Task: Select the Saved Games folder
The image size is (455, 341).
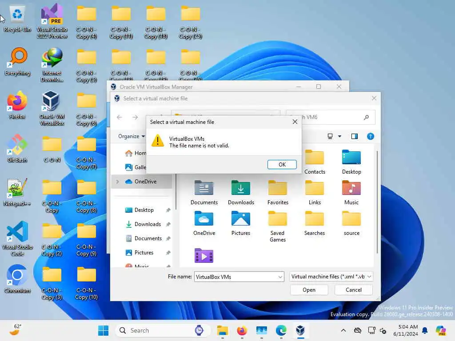Action: [x=278, y=227]
